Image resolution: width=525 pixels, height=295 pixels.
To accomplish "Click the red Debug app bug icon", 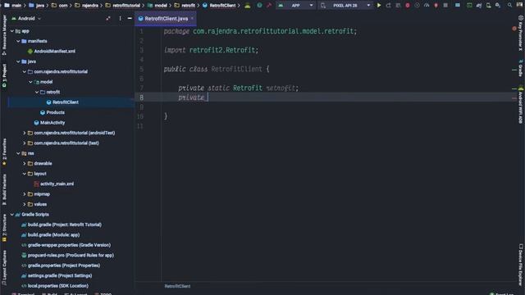I will pyautogui.click(x=408, y=6).
